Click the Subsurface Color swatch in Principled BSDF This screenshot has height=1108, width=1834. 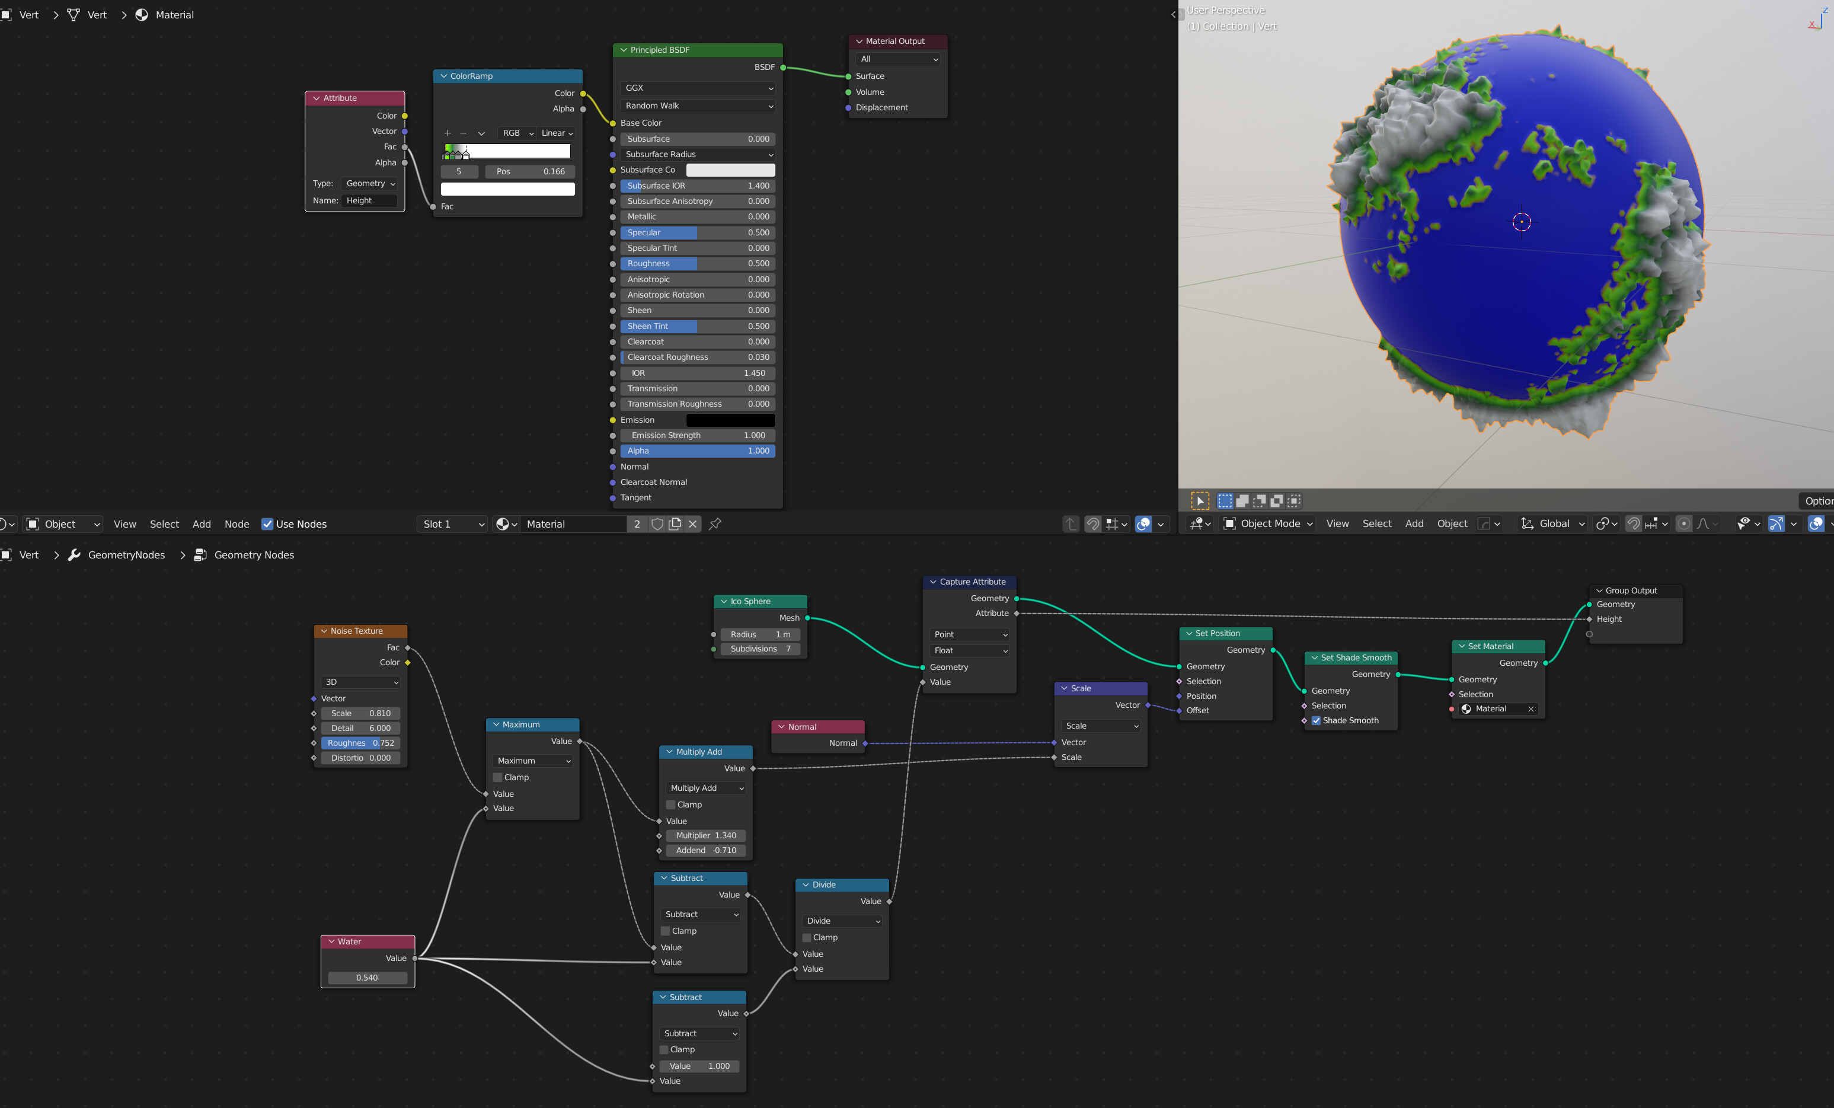click(x=730, y=170)
